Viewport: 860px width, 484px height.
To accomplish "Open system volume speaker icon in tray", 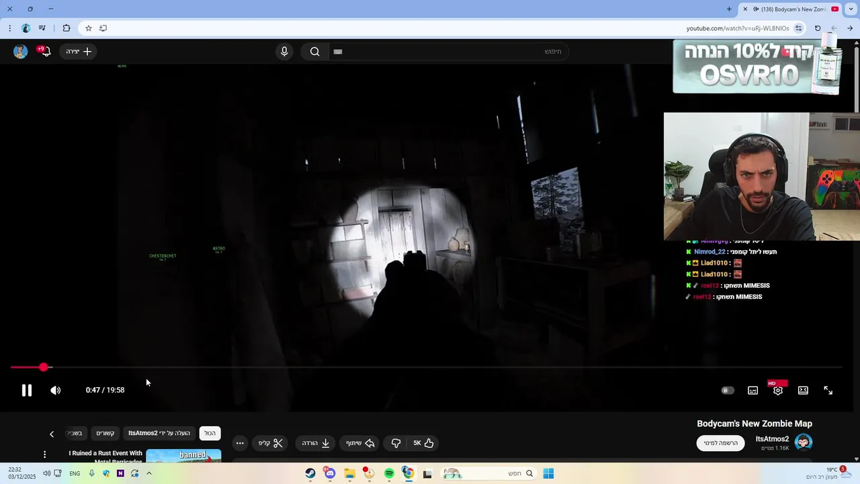I will click(x=46, y=473).
